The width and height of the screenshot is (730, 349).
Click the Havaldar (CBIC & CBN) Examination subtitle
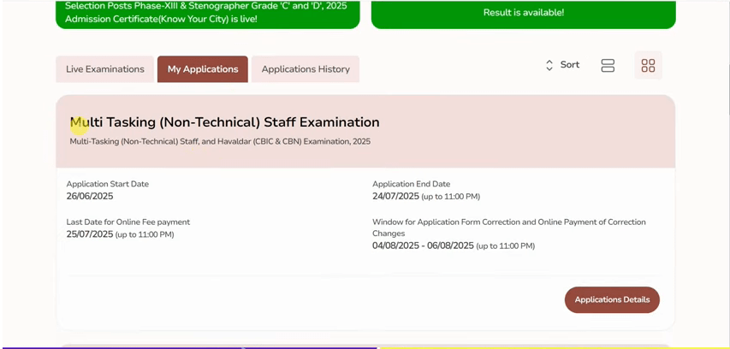pos(220,141)
